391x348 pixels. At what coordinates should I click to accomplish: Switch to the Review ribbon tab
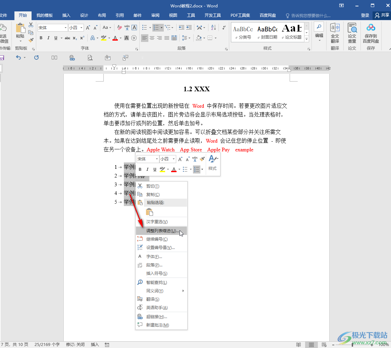click(x=155, y=15)
